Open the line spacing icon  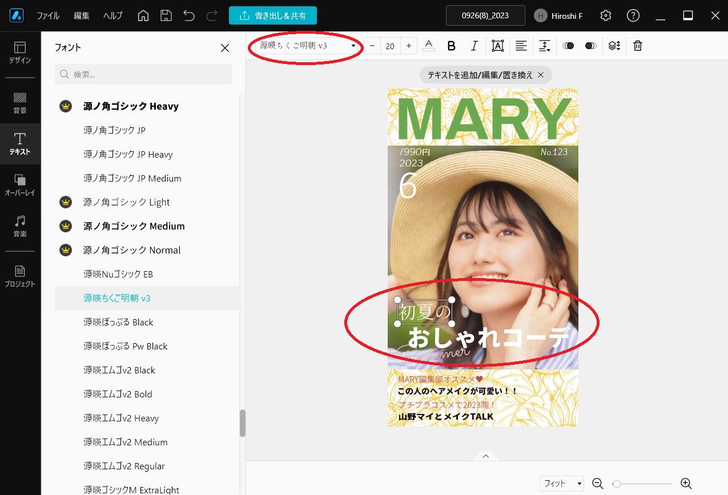tap(545, 46)
